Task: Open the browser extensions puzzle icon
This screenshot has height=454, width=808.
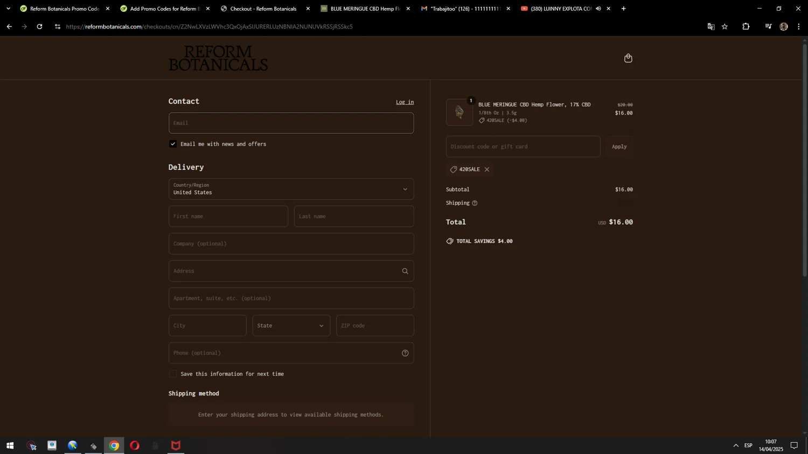Action: pyautogui.click(x=746, y=26)
